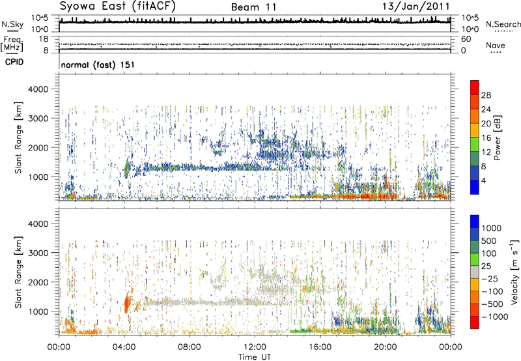Screen dimensions: 521x361
Task: Select the 'Freq. [MHz]' axis label
Action: coord(12,44)
